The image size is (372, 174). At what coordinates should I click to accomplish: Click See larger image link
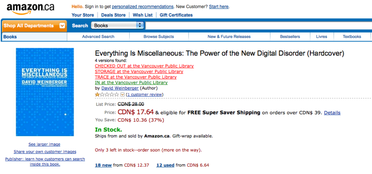coord(44,145)
